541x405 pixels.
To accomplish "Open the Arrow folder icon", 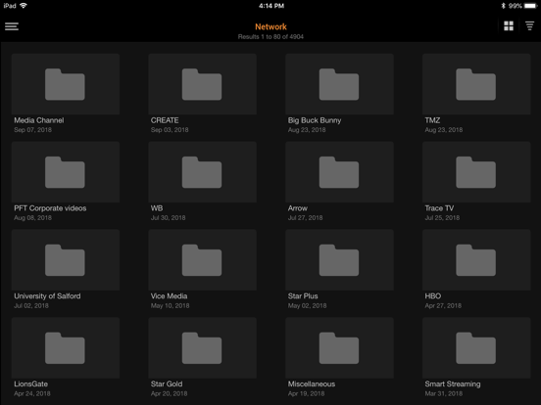I will 339,172.
